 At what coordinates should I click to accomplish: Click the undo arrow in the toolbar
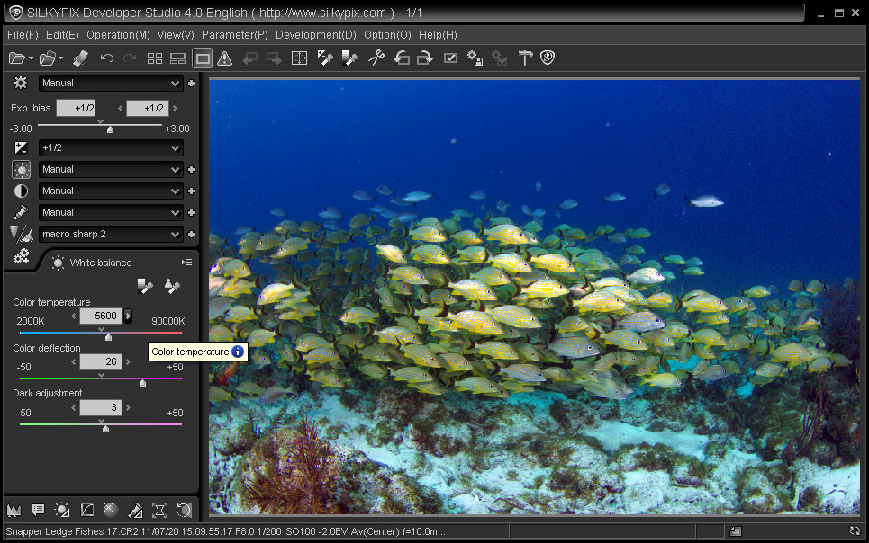pos(107,58)
